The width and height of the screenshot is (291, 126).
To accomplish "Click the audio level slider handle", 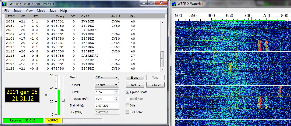I will [x=63, y=100].
